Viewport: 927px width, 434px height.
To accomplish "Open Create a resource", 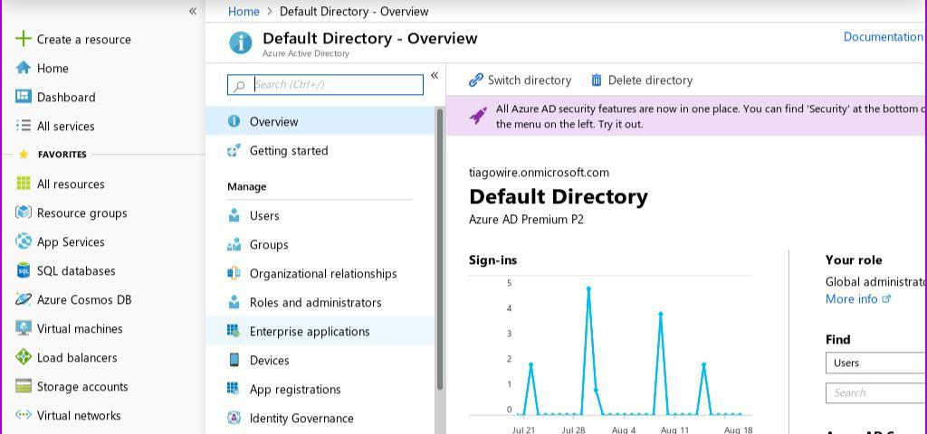I will point(73,39).
